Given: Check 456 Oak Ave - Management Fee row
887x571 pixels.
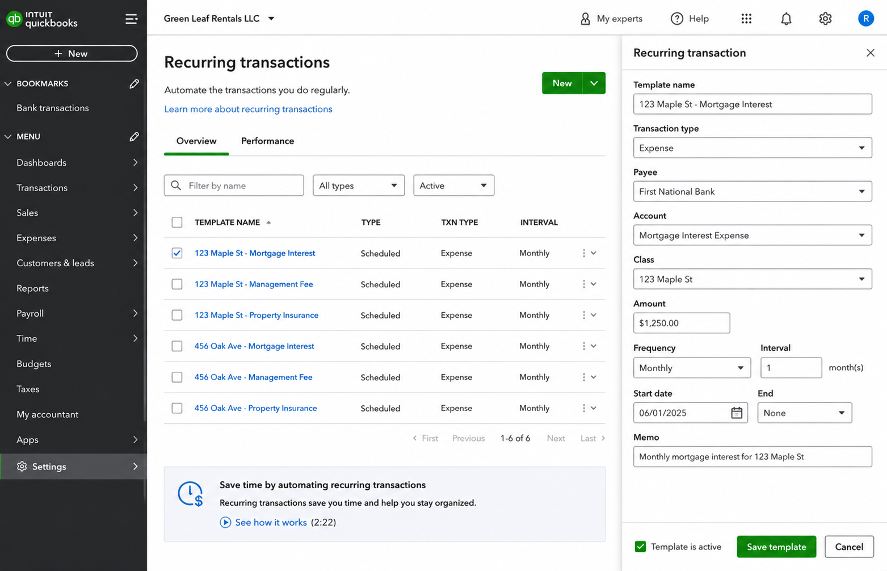Looking at the screenshot, I should tap(177, 377).
